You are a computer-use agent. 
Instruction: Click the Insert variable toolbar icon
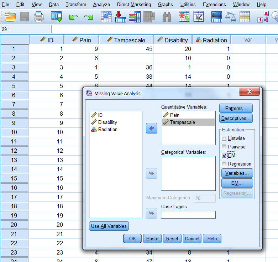pos(198,16)
